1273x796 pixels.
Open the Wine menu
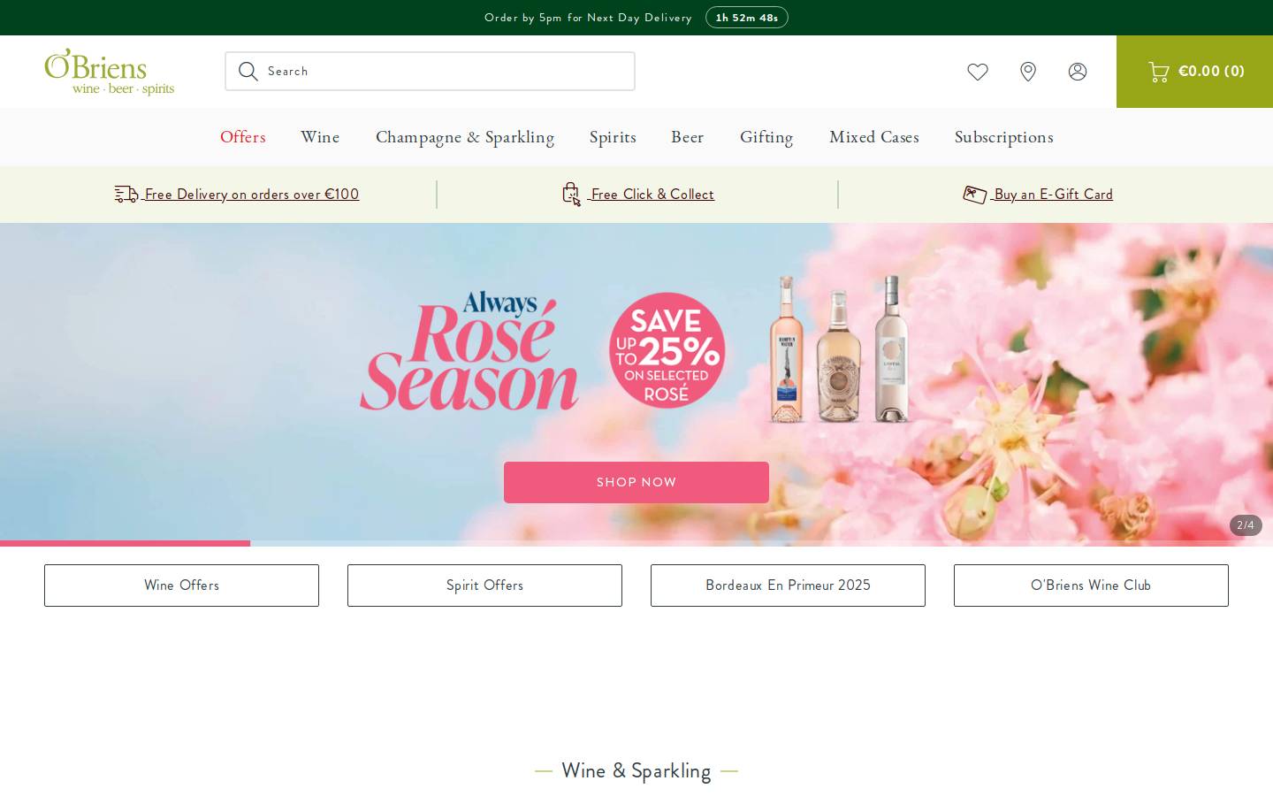pyautogui.click(x=320, y=137)
